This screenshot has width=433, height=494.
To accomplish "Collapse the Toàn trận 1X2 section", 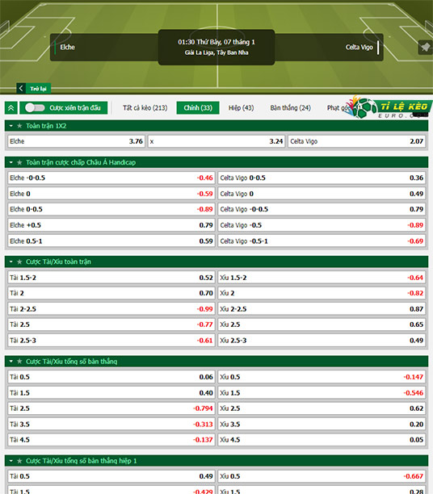I will pyautogui.click(x=11, y=126).
